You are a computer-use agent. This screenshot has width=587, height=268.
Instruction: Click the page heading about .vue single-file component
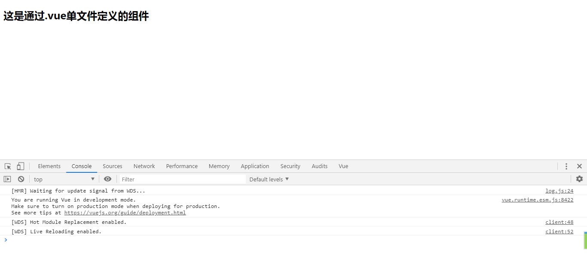76,16
